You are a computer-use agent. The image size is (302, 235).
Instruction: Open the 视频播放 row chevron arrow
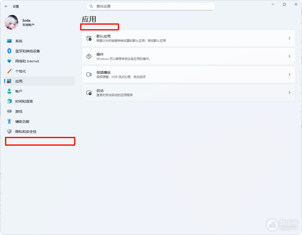click(x=289, y=74)
